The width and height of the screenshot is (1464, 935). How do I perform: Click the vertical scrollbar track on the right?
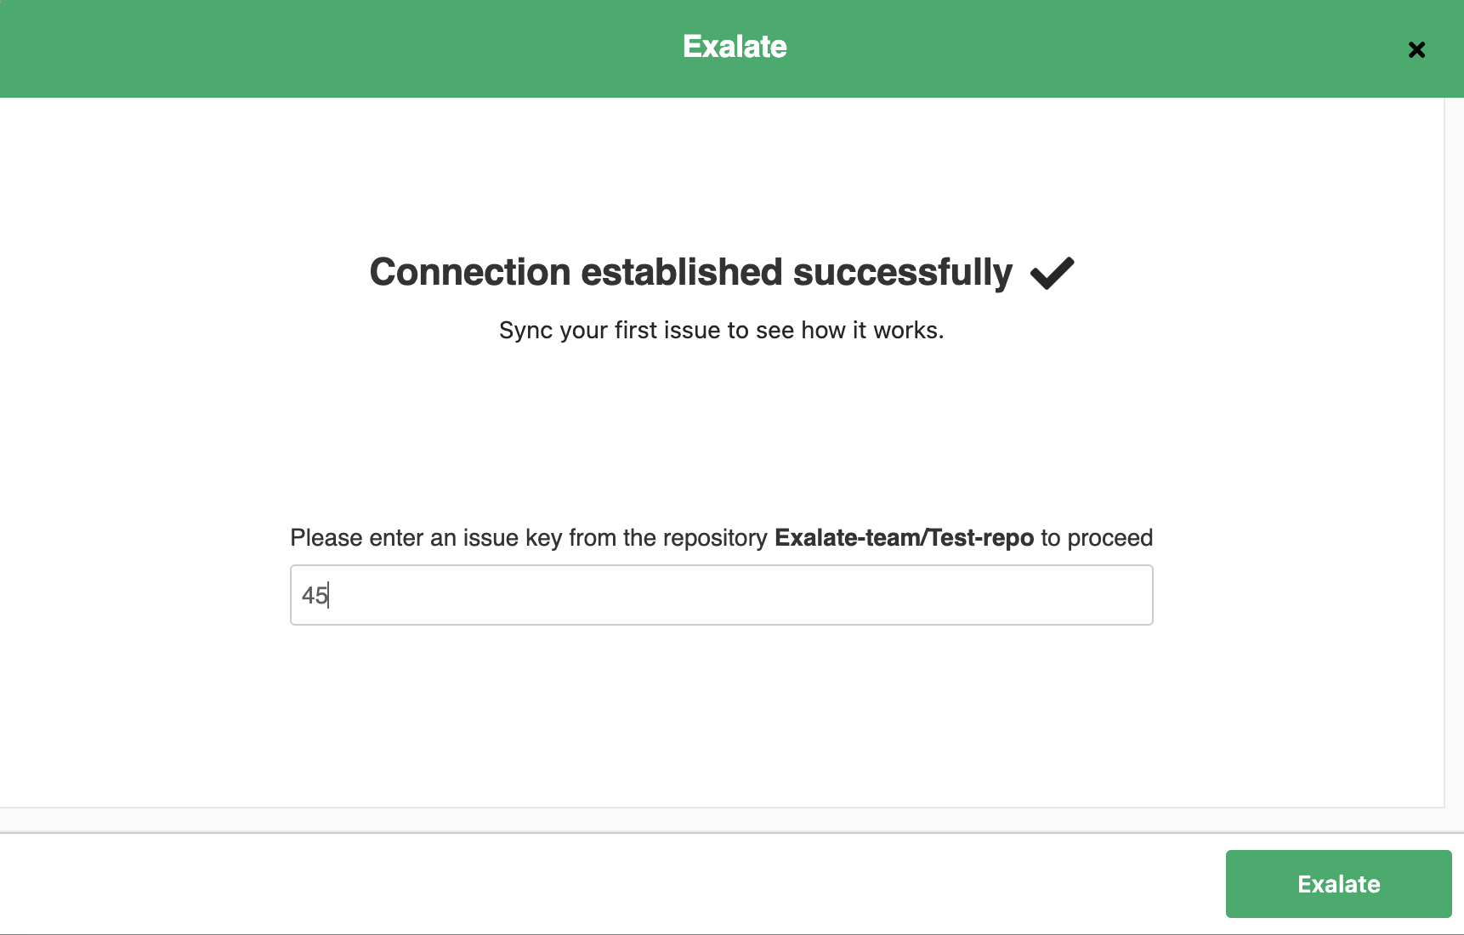(x=1454, y=450)
